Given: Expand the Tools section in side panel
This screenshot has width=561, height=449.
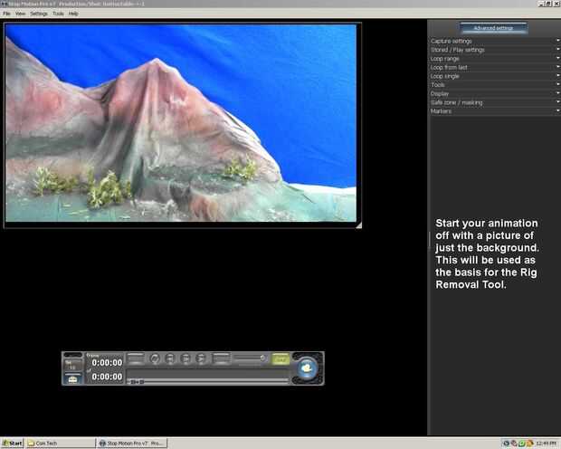Looking at the screenshot, I should [494, 85].
